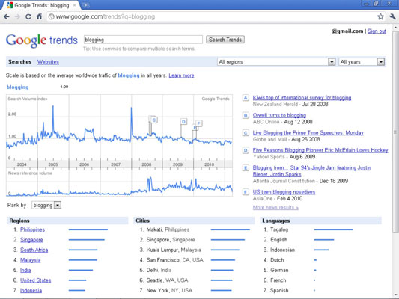Select the Searches tab
Screen dimensions: 399x299
tap(20, 62)
